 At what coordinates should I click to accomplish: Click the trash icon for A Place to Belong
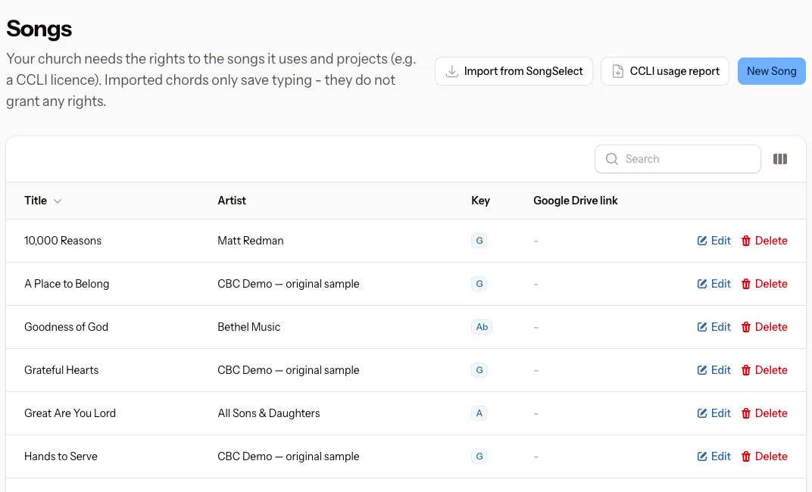pos(745,284)
